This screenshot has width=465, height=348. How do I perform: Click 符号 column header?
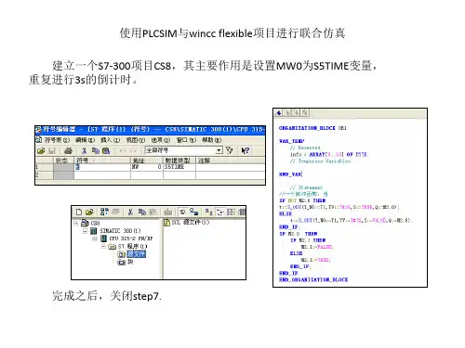point(102,161)
